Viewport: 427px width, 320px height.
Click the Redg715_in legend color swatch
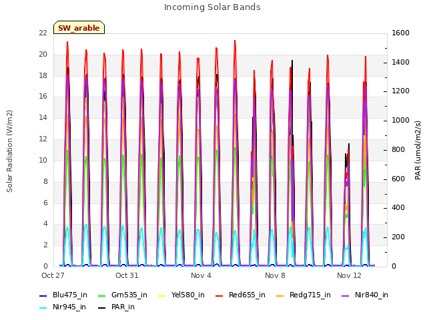pyautogui.click(x=280, y=295)
